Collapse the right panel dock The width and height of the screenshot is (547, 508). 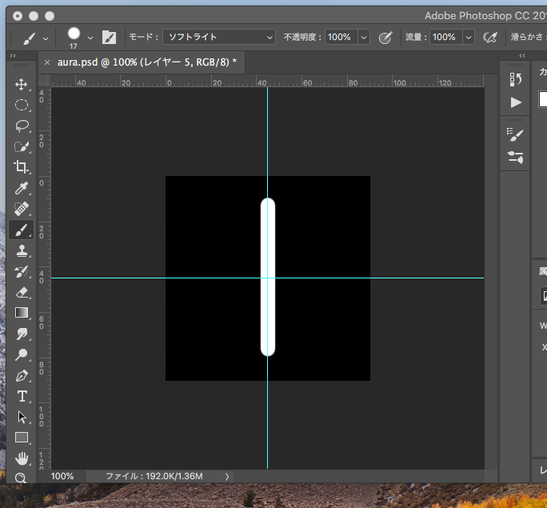[x=522, y=55]
